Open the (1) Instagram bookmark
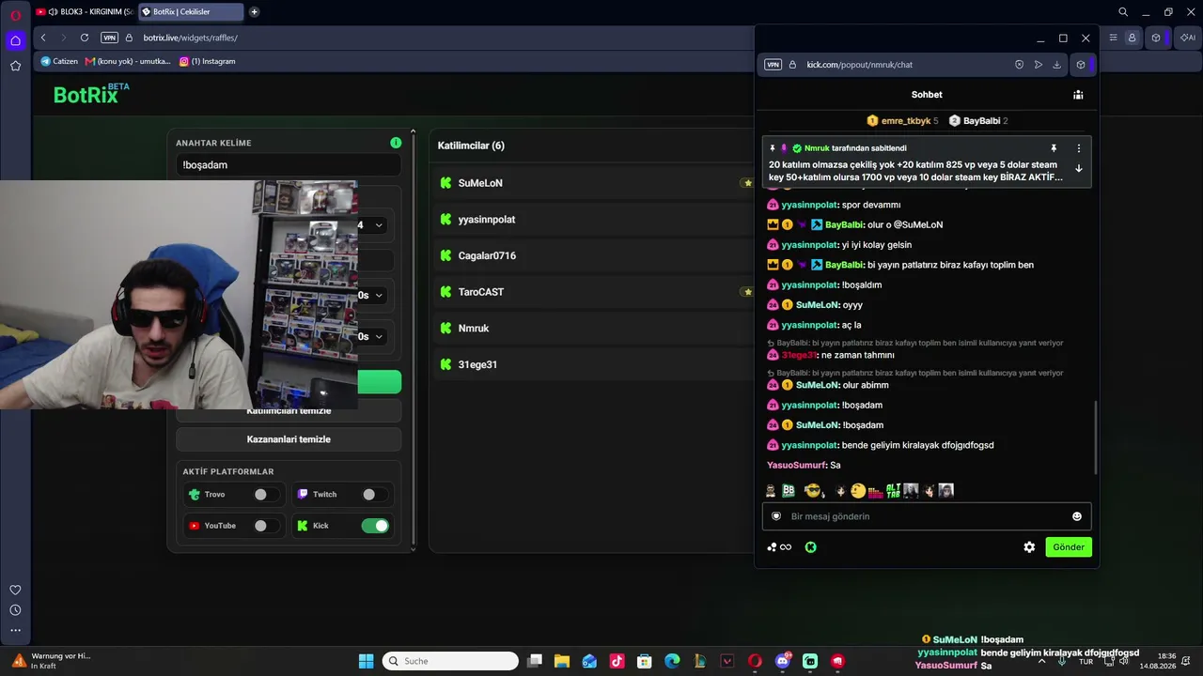The height and width of the screenshot is (676, 1203). 208,61
